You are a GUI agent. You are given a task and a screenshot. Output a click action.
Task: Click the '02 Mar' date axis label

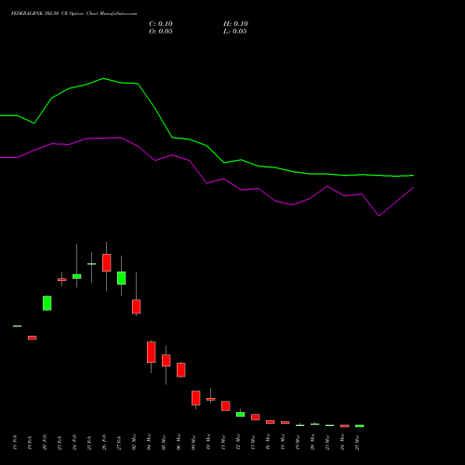point(134,443)
